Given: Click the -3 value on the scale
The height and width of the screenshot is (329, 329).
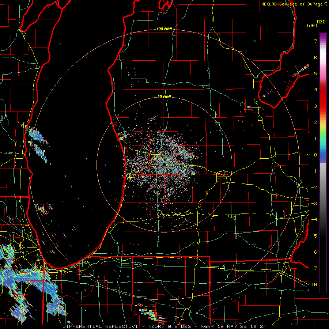Looking at the screenshot, I should (x=314, y=204).
